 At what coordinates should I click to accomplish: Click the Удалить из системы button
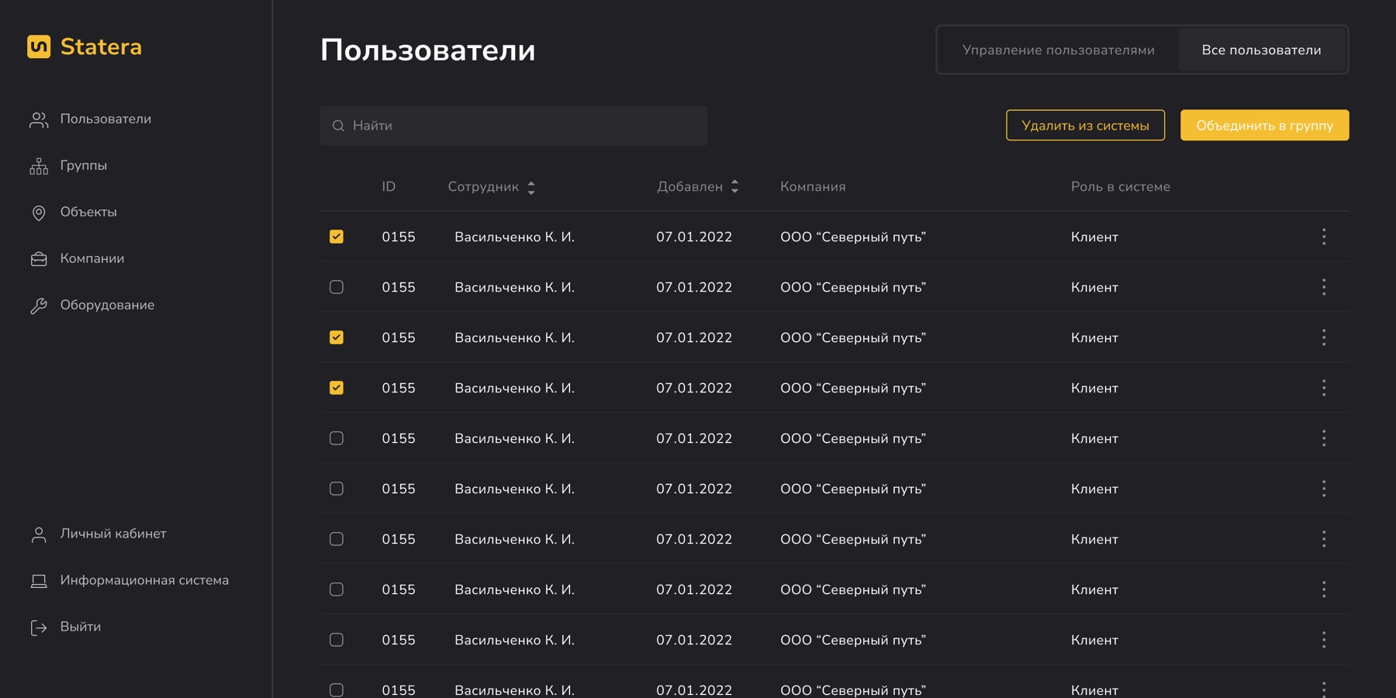pyautogui.click(x=1085, y=125)
